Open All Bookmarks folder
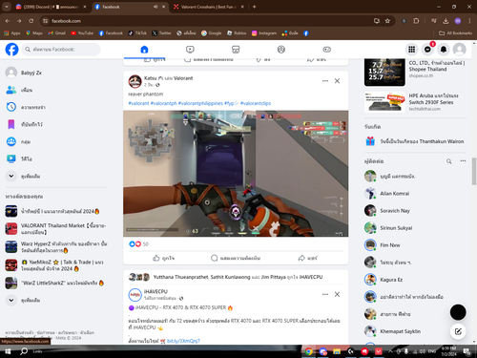Viewport: 477px width, 358px height. click(455, 33)
